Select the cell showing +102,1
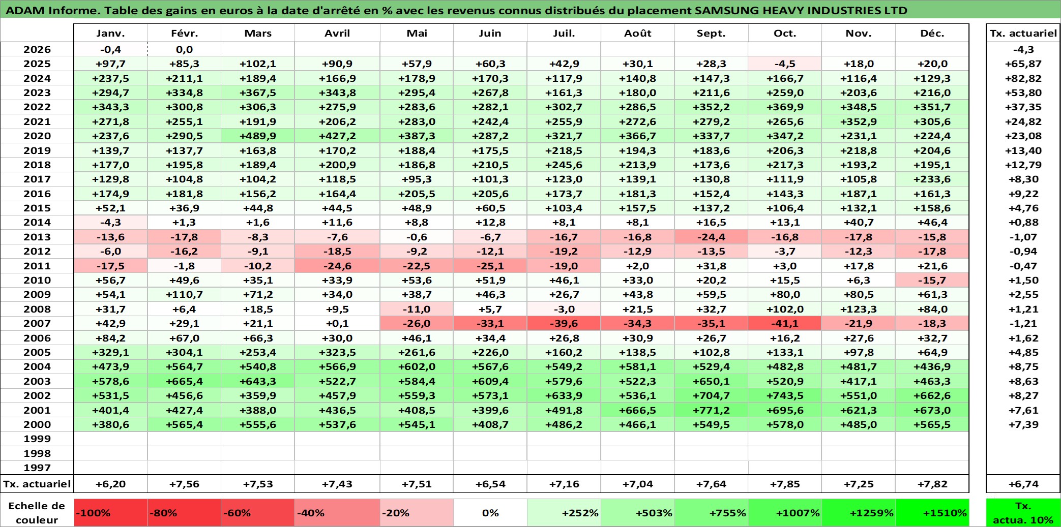The height and width of the screenshot is (527, 1061). point(258,64)
